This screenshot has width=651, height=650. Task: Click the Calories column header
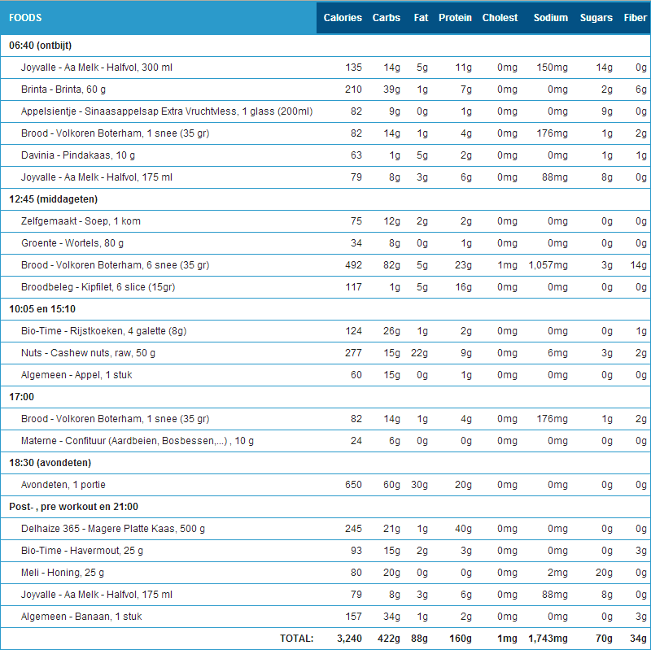pos(343,18)
